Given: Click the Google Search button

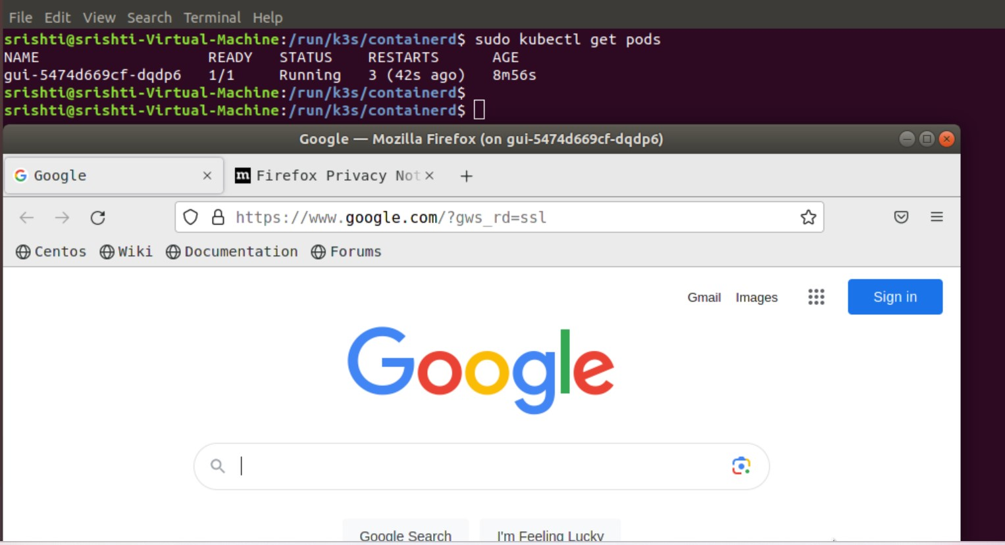Looking at the screenshot, I should point(404,534).
